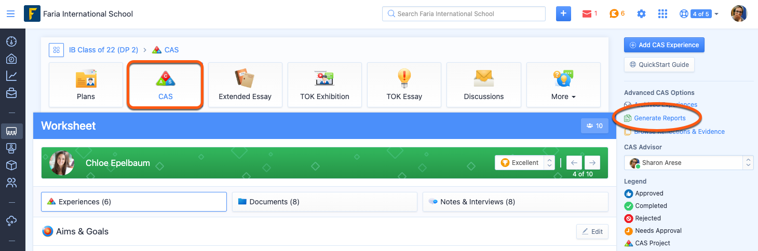
Task: Select the highlighted classes sidebar icon
Action: coord(11,131)
